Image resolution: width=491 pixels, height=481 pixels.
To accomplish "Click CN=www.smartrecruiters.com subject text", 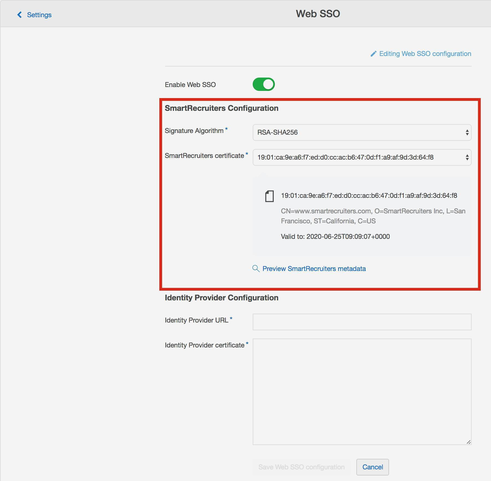I will tap(373, 216).
